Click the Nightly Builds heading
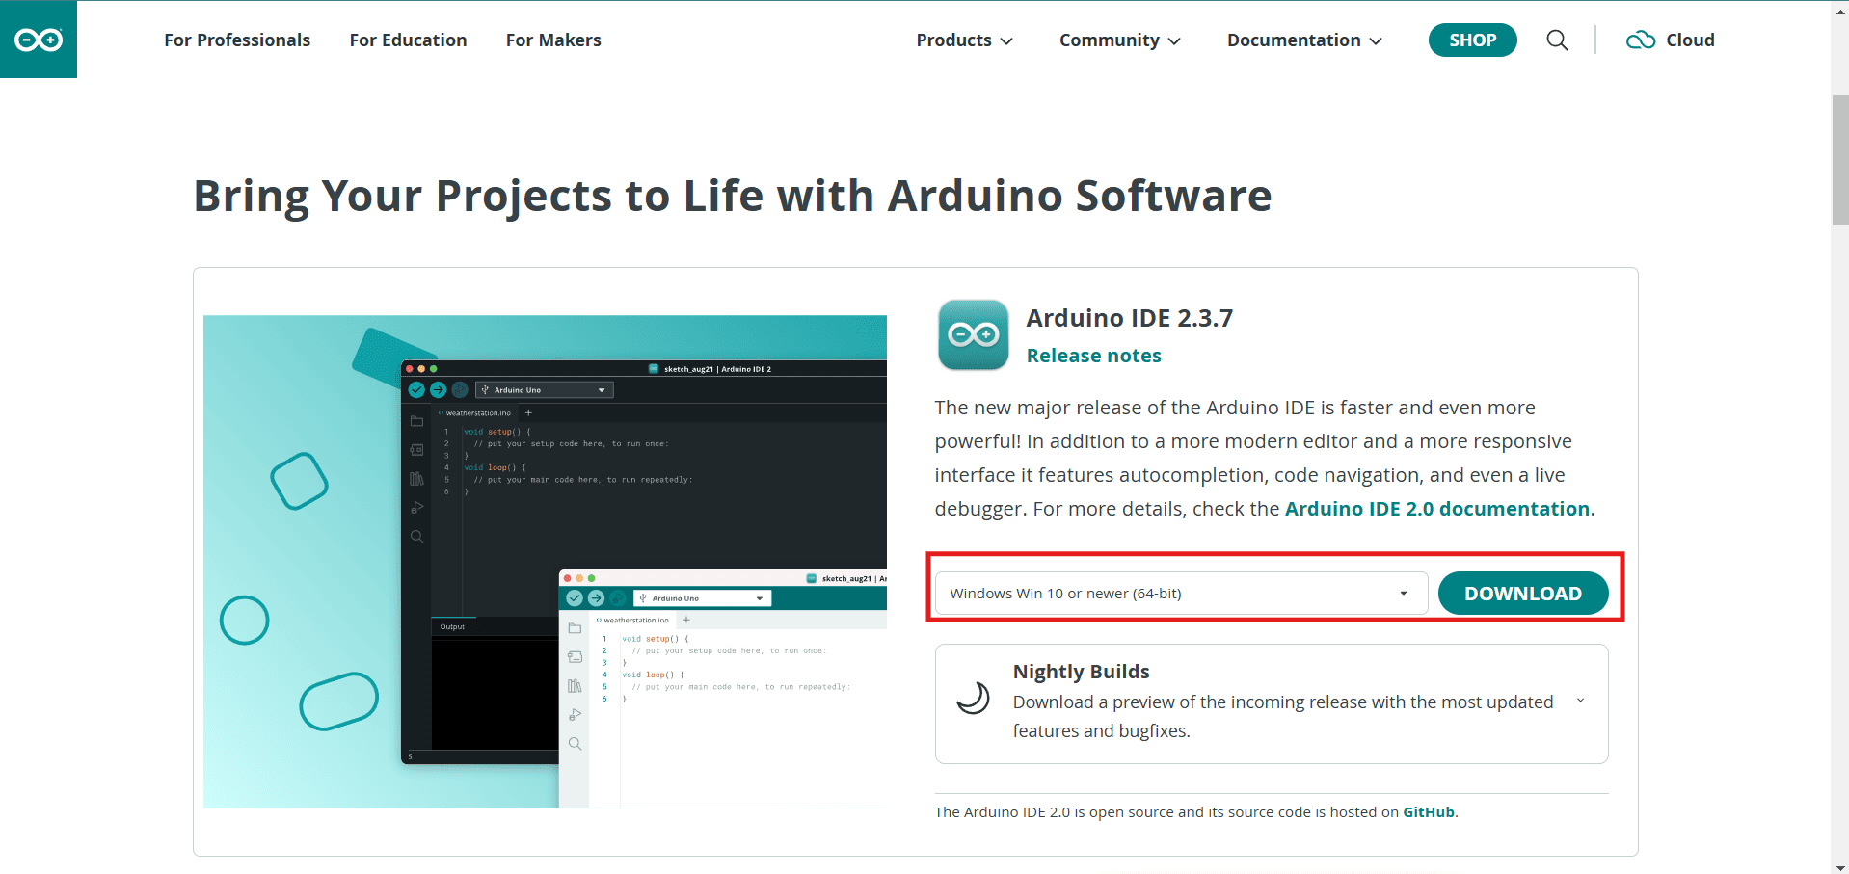The width and height of the screenshot is (1849, 874). point(1081,672)
